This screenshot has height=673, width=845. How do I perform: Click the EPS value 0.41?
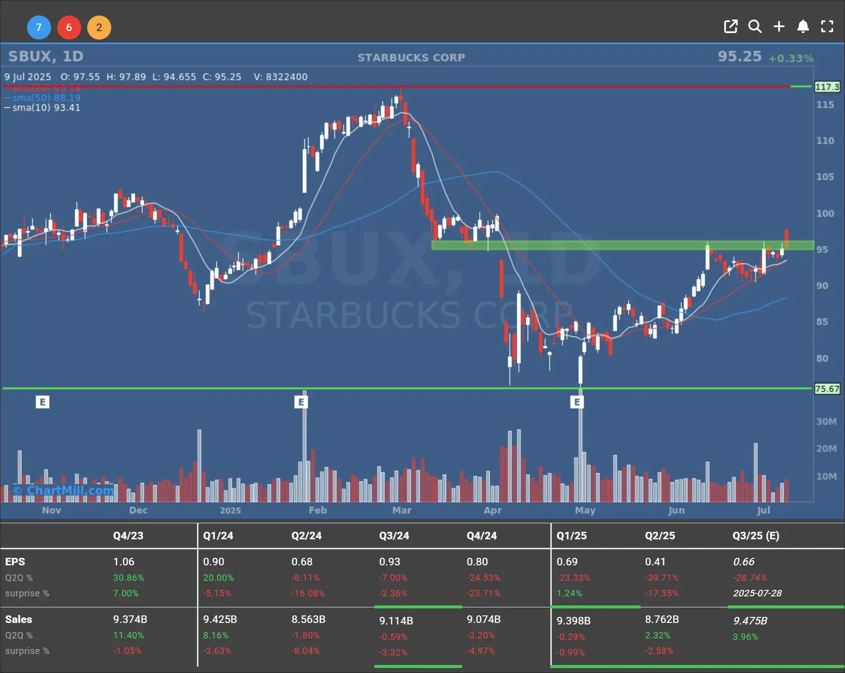tap(656, 562)
